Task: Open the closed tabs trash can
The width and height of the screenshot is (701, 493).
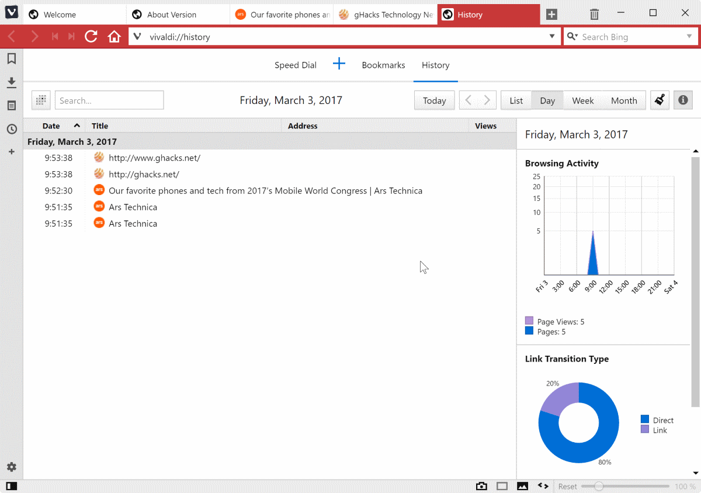Action: click(x=594, y=14)
